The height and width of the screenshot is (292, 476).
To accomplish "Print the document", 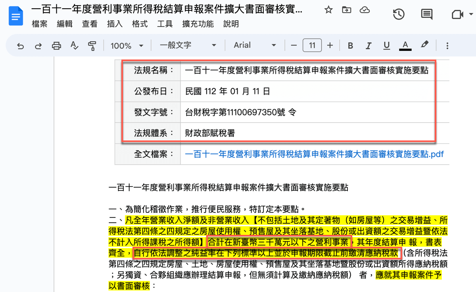I will click(x=56, y=46).
